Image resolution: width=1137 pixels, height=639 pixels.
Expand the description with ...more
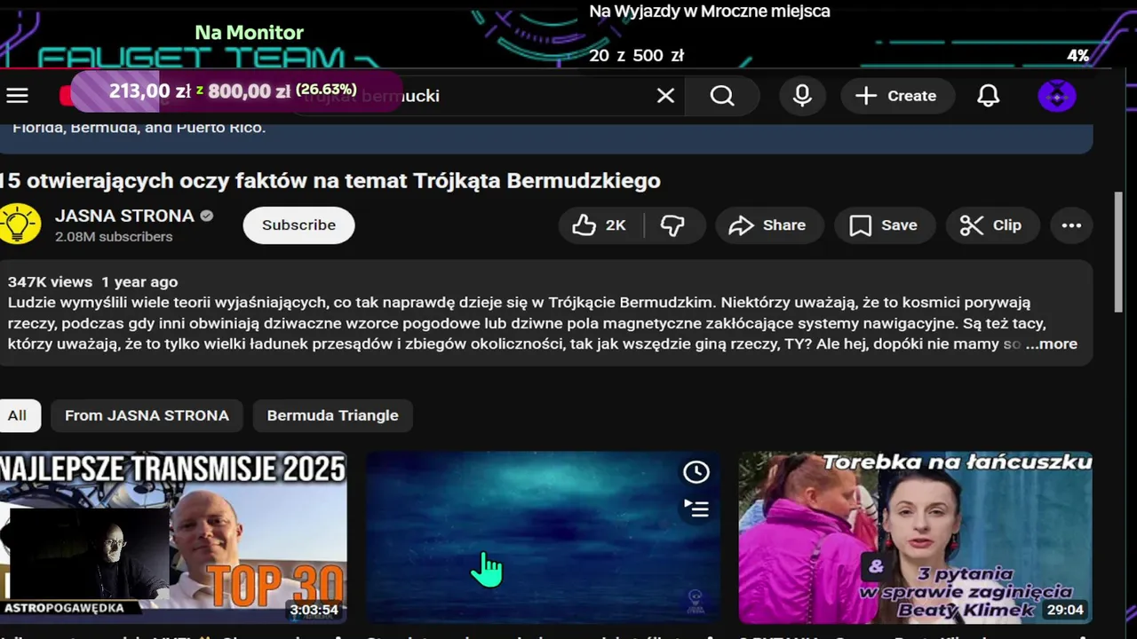(1052, 343)
